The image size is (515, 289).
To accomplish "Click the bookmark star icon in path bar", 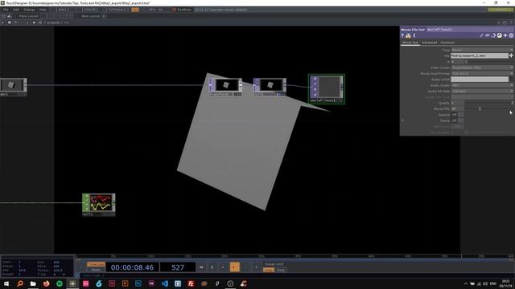I will click(34, 22).
